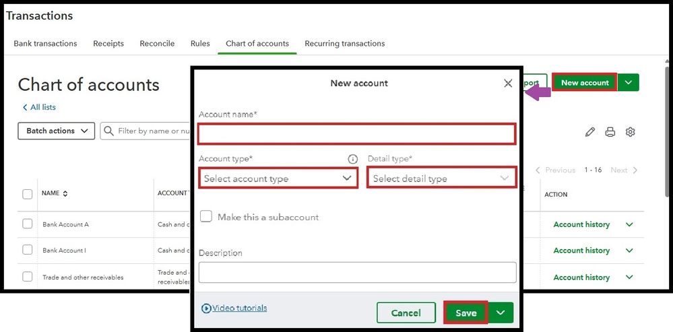This screenshot has height=332, width=673.
Task: Open the Select account type dropdown
Action: [278, 178]
